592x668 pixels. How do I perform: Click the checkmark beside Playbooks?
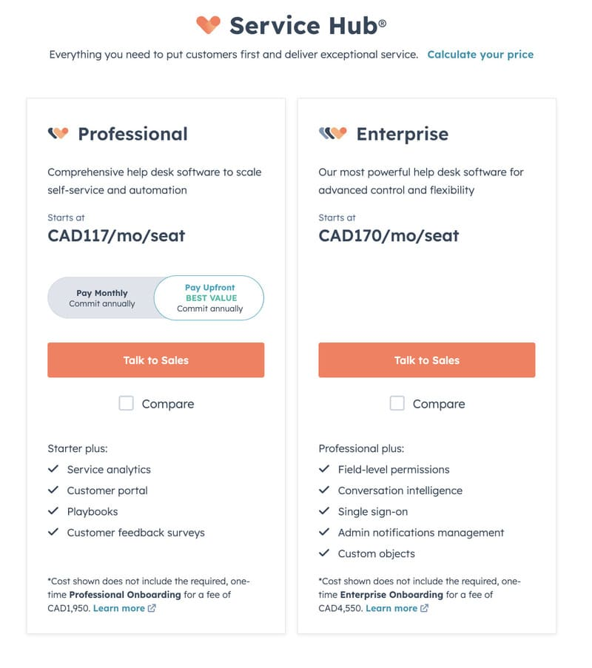click(55, 511)
